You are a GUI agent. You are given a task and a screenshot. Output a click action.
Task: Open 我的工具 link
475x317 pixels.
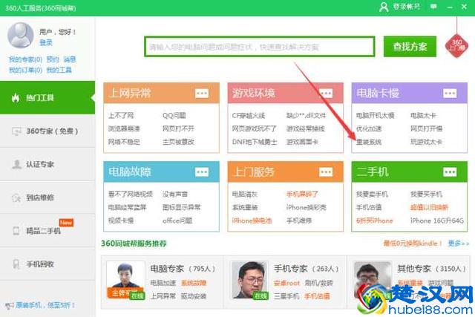coord(59,70)
